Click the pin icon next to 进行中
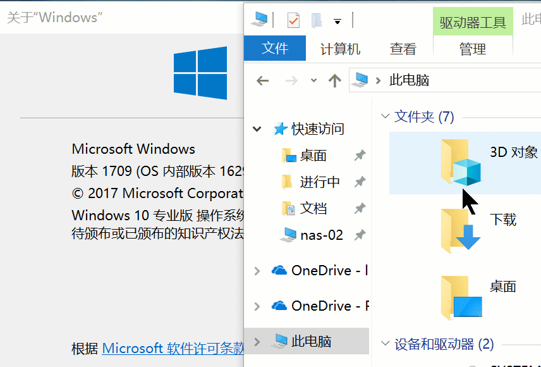The height and width of the screenshot is (367, 541). [360, 182]
